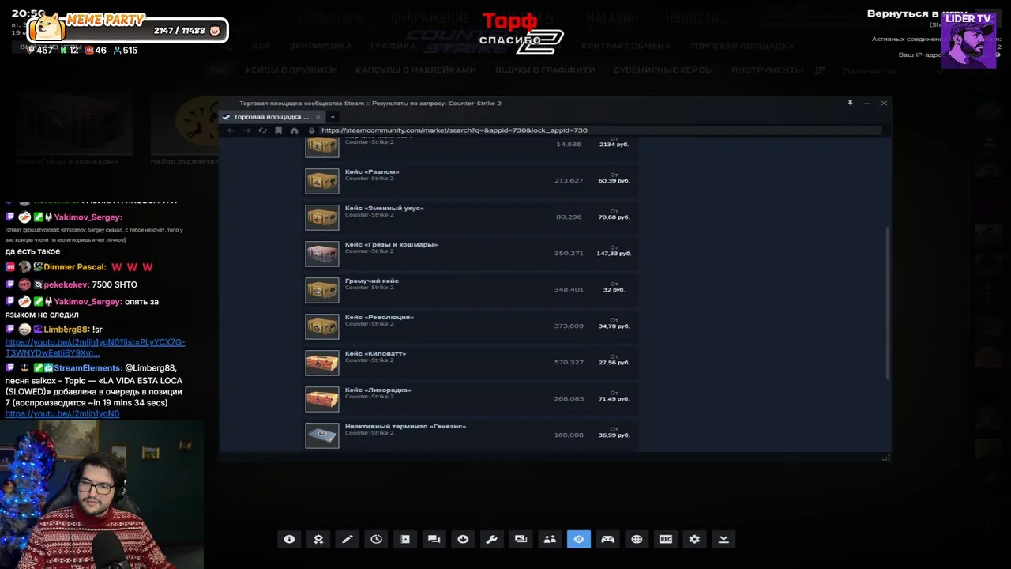Open the МАГАЗИН menu in CS2
The width and height of the screenshot is (1011, 569).
(x=613, y=17)
